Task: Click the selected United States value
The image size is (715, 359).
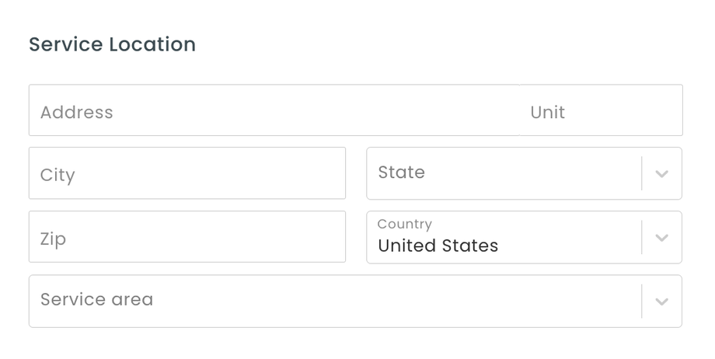Action: point(438,246)
